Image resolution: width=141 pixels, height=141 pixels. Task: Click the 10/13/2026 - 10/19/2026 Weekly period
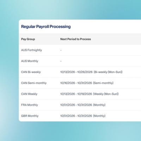(90, 94)
